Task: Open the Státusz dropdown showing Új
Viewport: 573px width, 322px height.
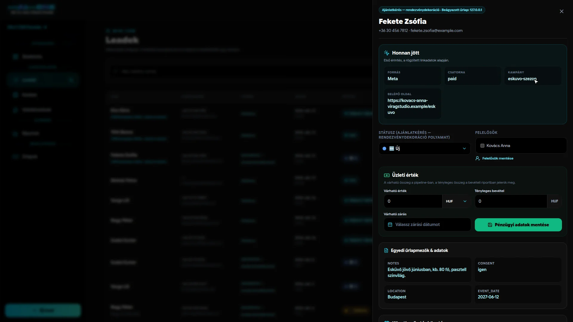Action: (424, 148)
